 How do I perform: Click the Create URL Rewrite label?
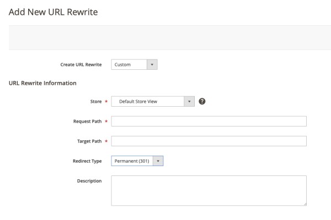[x=81, y=65]
